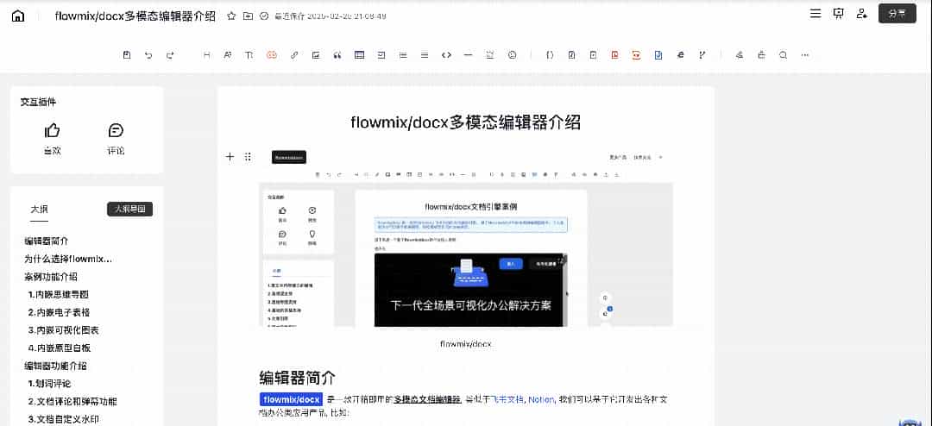Viewport: 932px width, 426px height.
Task: Click the bulleted list tool
Action: click(x=425, y=55)
